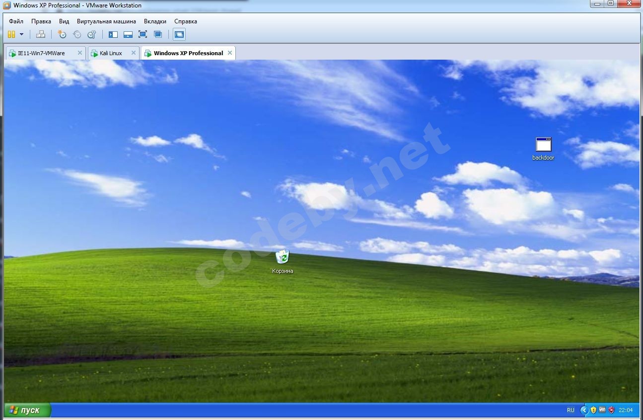Open the power options dropdown arrow
Image resolution: width=643 pixels, height=420 pixels.
(21, 34)
